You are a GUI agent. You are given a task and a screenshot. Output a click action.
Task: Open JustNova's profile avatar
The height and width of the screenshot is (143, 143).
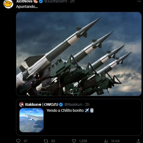tap(8, 4)
